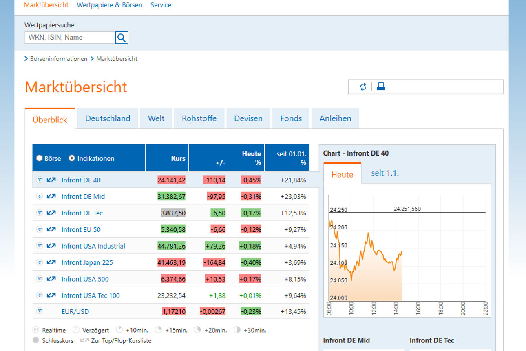Click the 24.141,42 price cell

(x=171, y=180)
